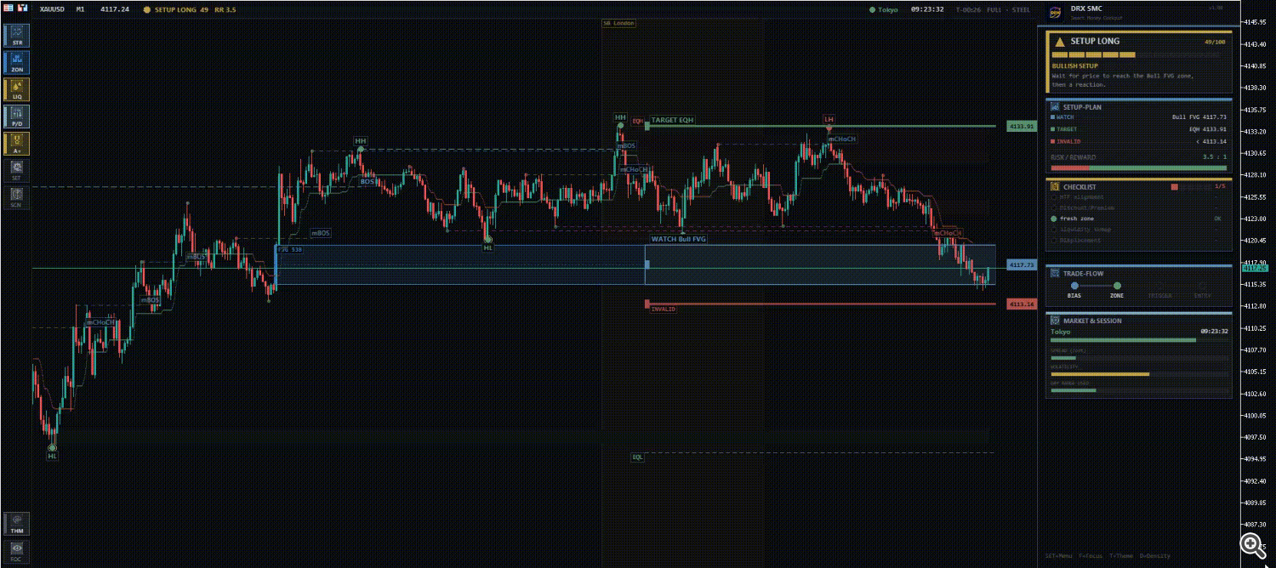Click the 4113.14 invalid price tag
Screen dimensions: 1276x568
[1021, 304]
